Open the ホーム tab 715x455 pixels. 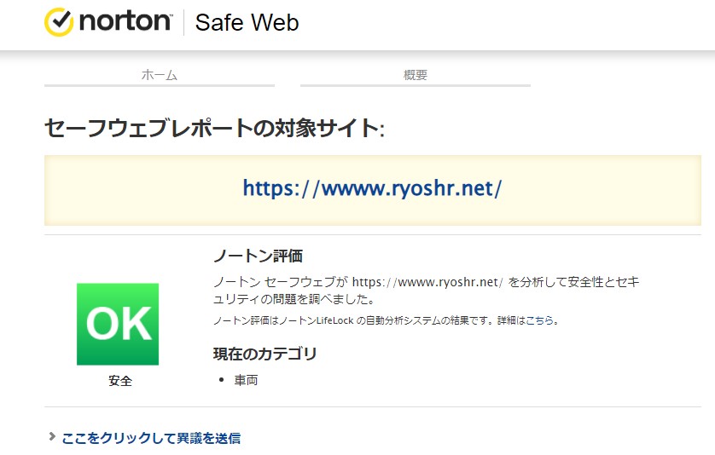point(160,75)
